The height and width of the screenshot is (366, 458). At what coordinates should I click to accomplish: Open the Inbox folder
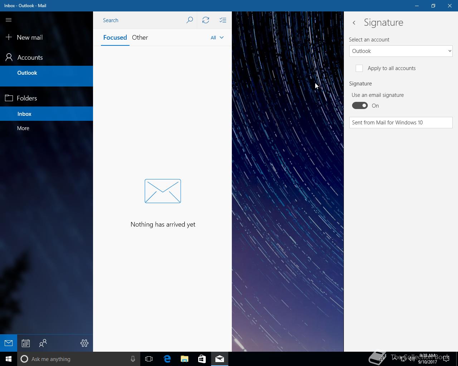pos(47,114)
